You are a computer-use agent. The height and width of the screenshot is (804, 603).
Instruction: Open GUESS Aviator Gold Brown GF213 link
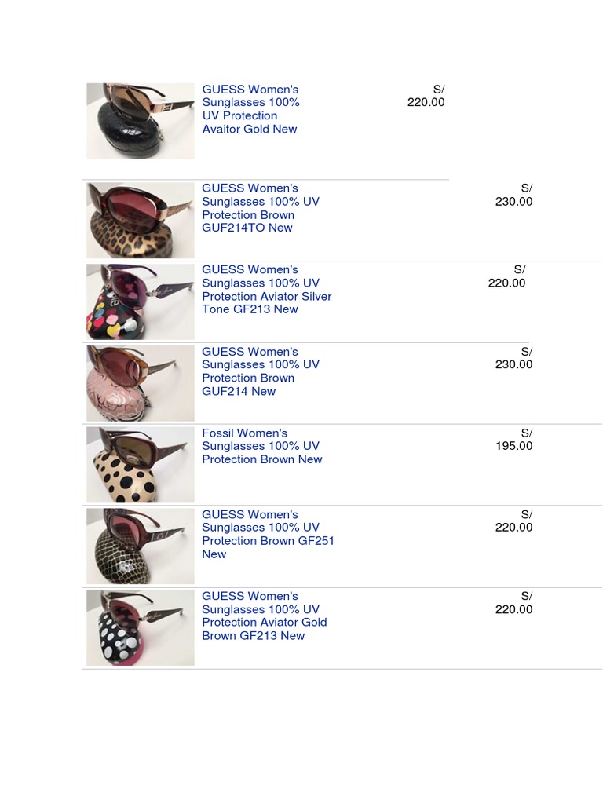pyautogui.click(x=265, y=616)
